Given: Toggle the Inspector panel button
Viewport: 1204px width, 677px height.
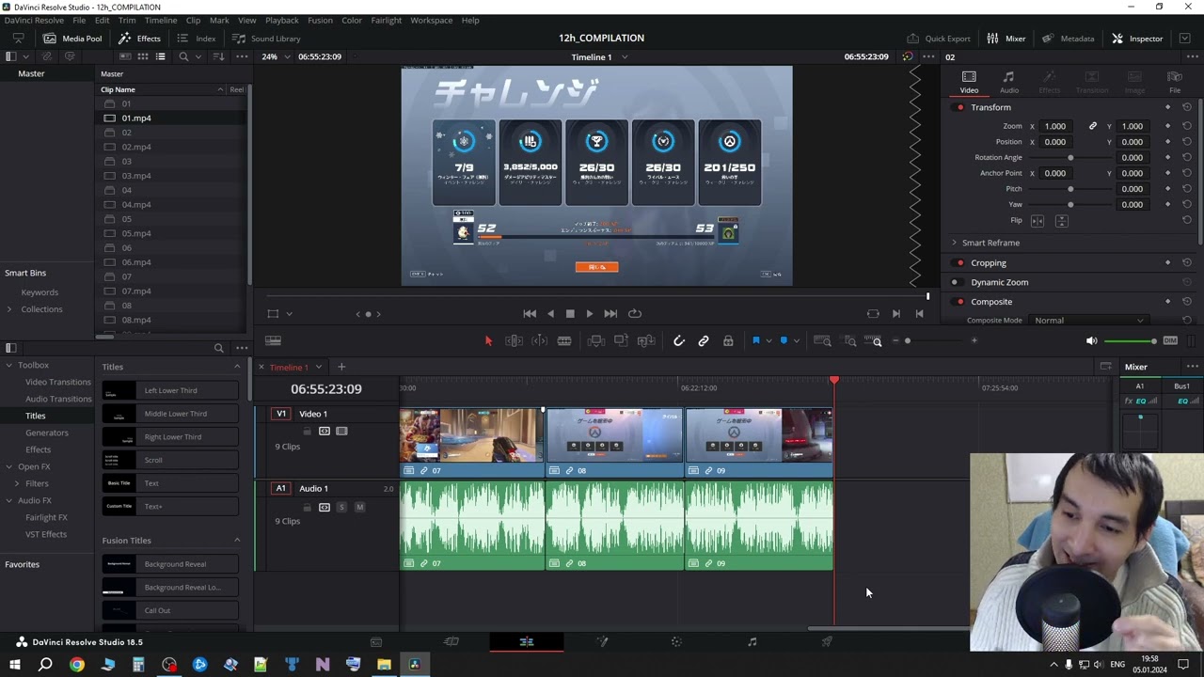Looking at the screenshot, I should pos(1137,39).
